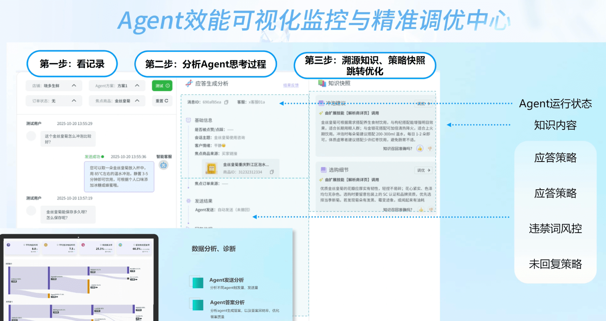Click the Agent发送分析 heading
The width and height of the screenshot is (606, 321).
227,280
